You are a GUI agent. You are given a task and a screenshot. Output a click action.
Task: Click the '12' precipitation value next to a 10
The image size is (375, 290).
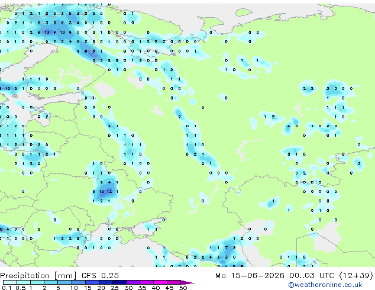[x=109, y=191]
